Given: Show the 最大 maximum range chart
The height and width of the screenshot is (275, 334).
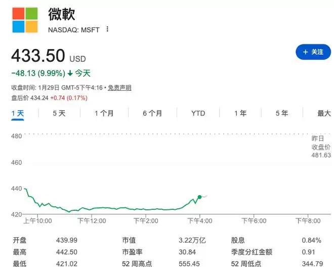Looking at the screenshot, I should [324, 113].
